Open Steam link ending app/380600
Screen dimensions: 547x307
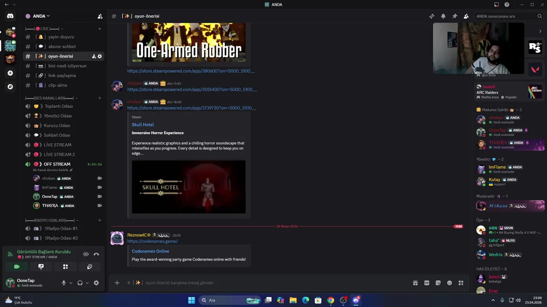click(x=191, y=71)
